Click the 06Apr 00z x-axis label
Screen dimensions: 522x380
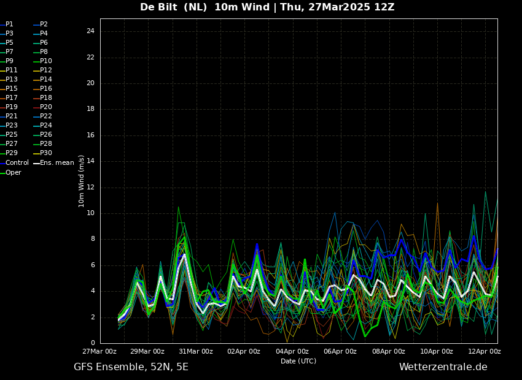[340, 352]
